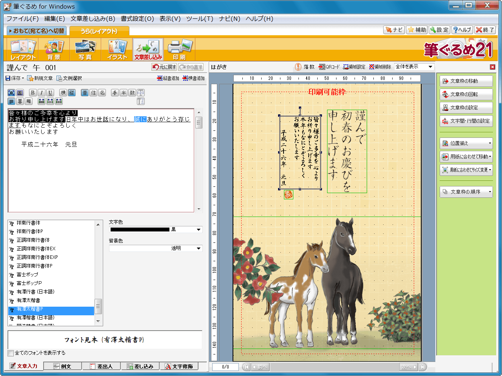Viewport: 502px width, 376px height.
Task: Open 文章枠の設定 frame settings
Action: (x=466, y=108)
